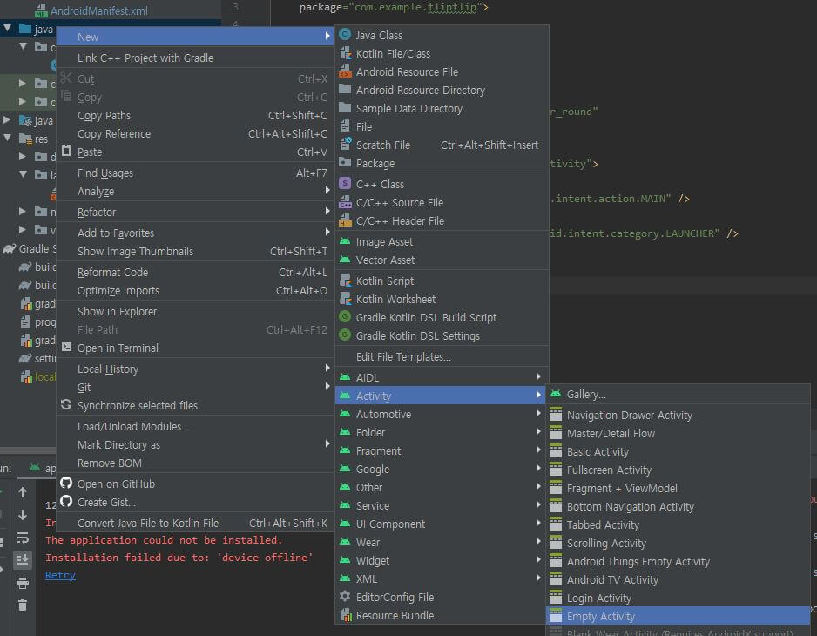Viewport: 817px width, 636px height.
Task: Click Open on GitHub
Action: (x=195, y=484)
